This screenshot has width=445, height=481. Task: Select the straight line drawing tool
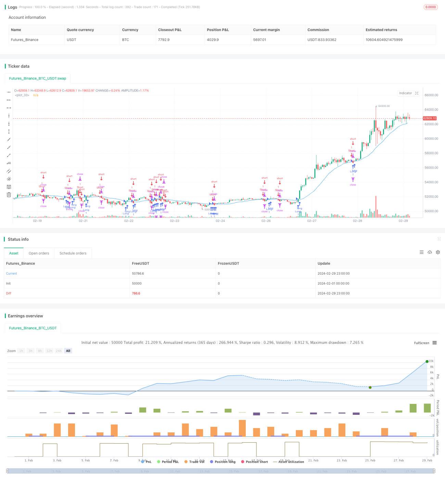tap(9, 140)
